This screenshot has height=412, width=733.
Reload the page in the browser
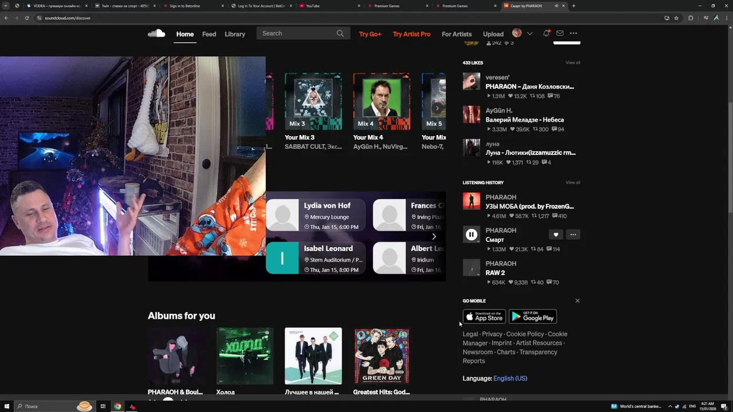(x=26, y=18)
